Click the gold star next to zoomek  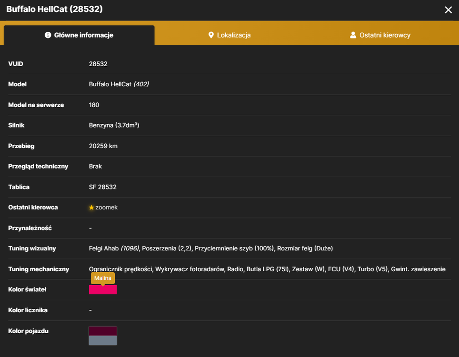91,208
